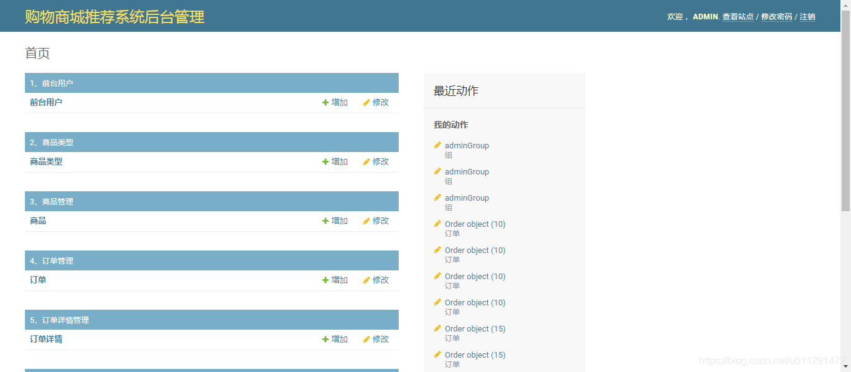Click the 最近动作 panel heading
The width and height of the screenshot is (851, 372).
coord(456,91)
